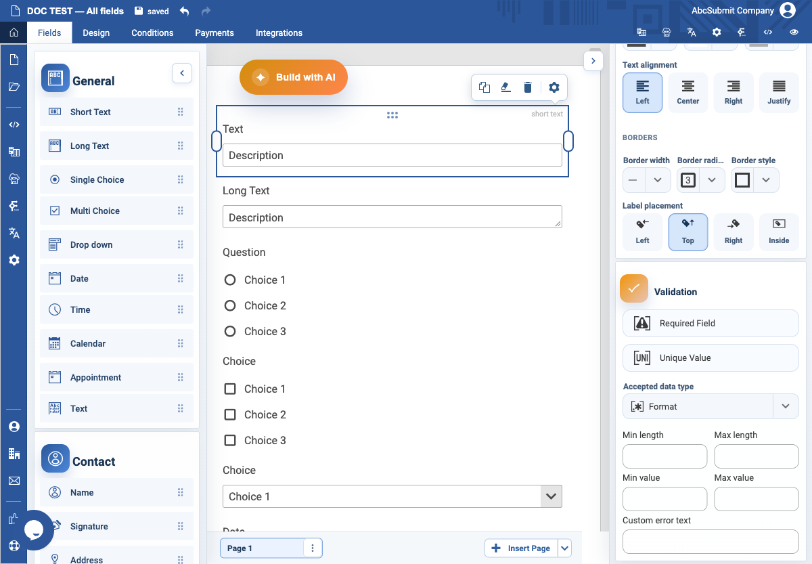Open the data table icon in the top header

pyautogui.click(x=641, y=32)
